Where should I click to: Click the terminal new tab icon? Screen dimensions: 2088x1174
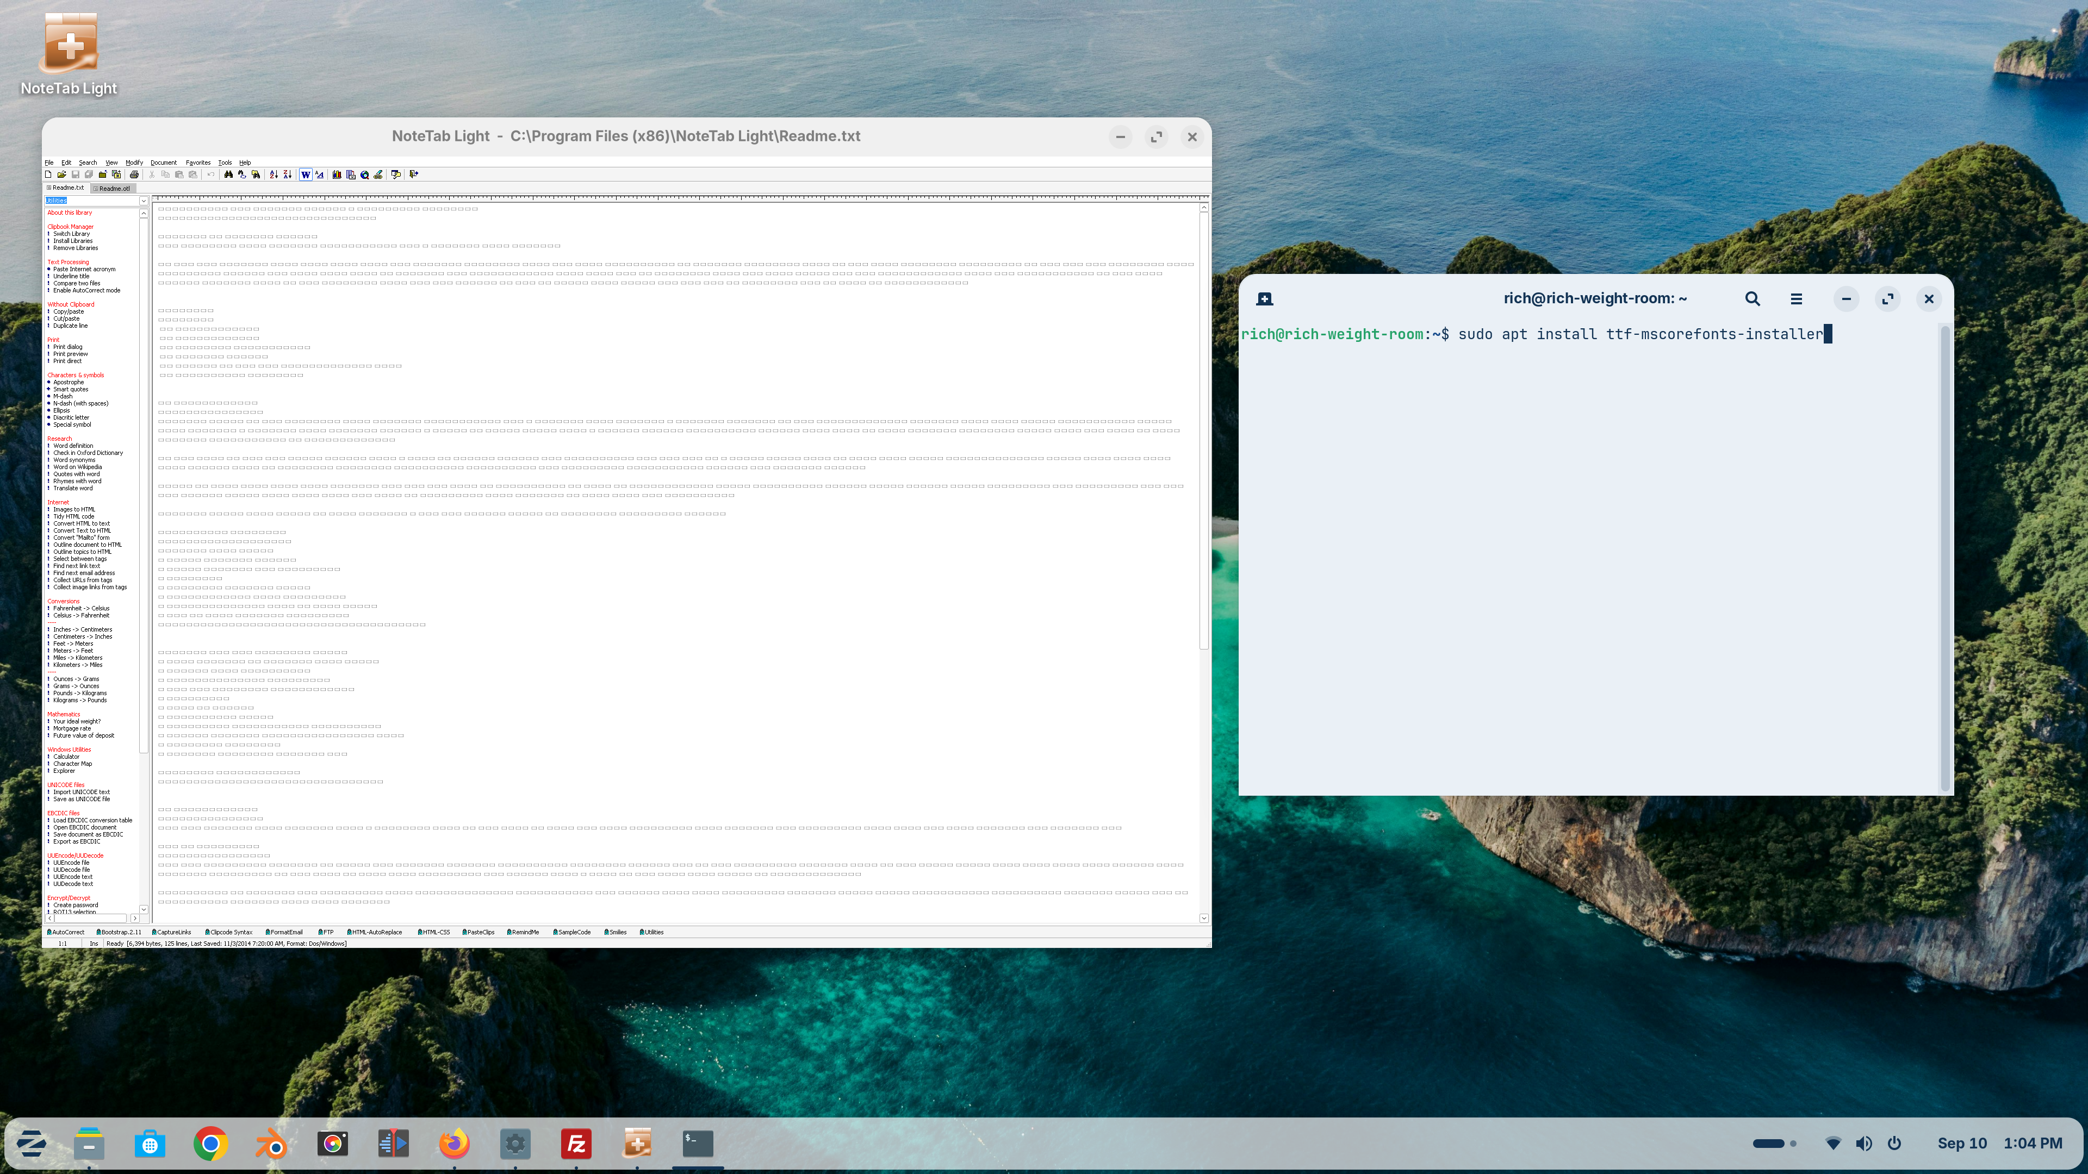click(x=1264, y=299)
